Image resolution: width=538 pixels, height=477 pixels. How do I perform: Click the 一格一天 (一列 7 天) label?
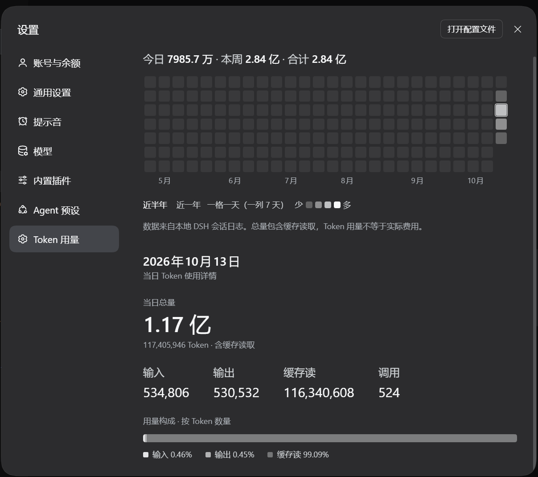[245, 205]
